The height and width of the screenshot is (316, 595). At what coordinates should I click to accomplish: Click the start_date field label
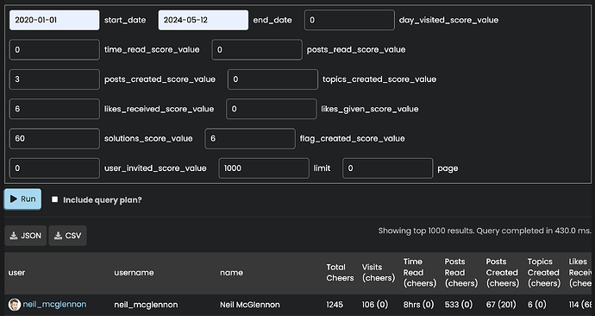[x=125, y=20]
